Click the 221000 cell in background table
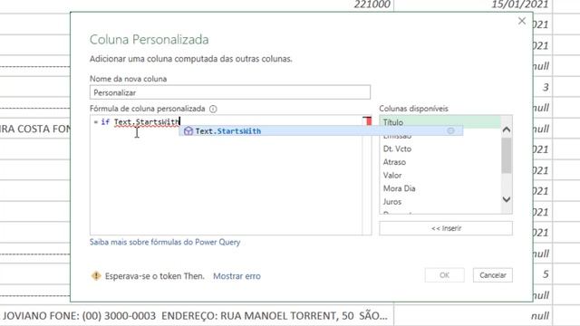This screenshot has width=580, height=326. click(x=372, y=5)
